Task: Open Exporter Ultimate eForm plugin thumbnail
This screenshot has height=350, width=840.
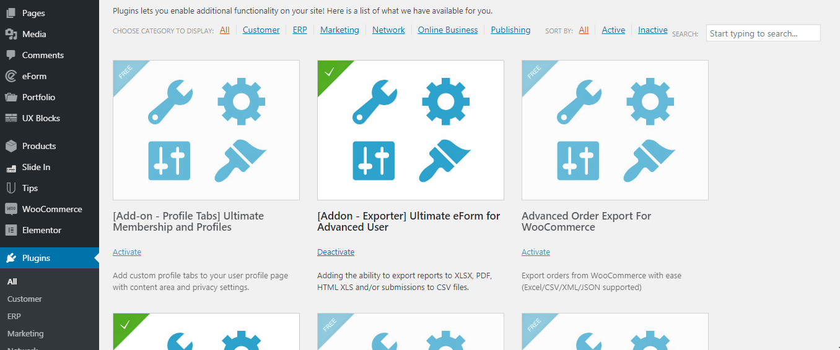Action: [x=411, y=130]
